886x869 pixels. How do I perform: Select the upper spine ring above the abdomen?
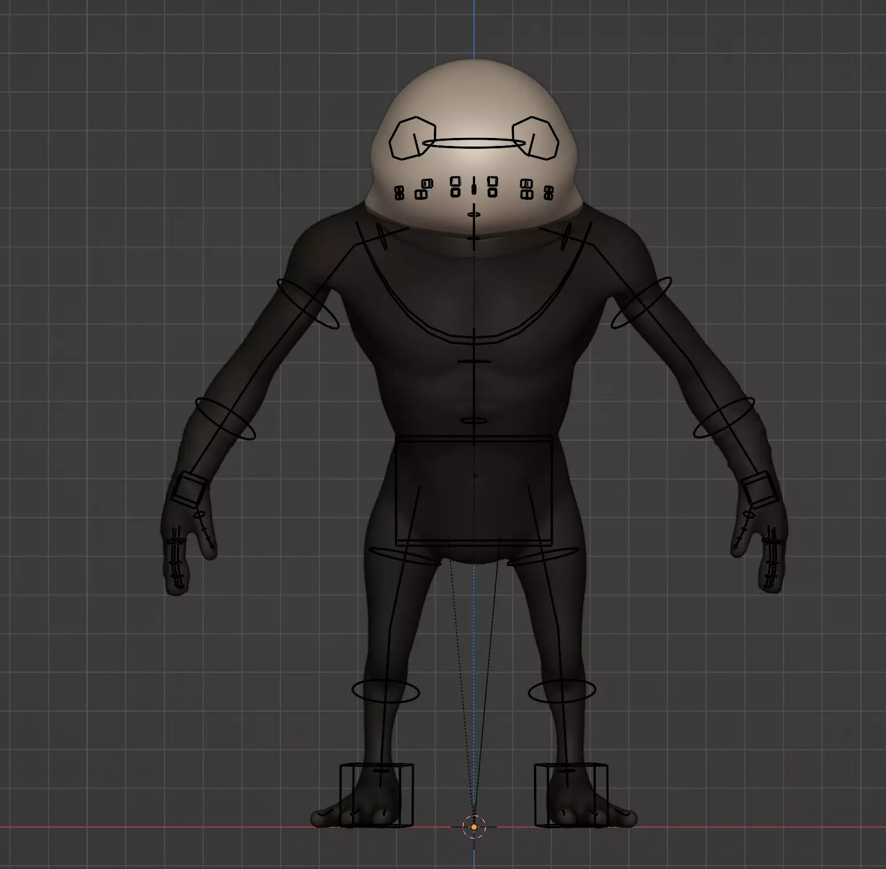[x=474, y=361]
